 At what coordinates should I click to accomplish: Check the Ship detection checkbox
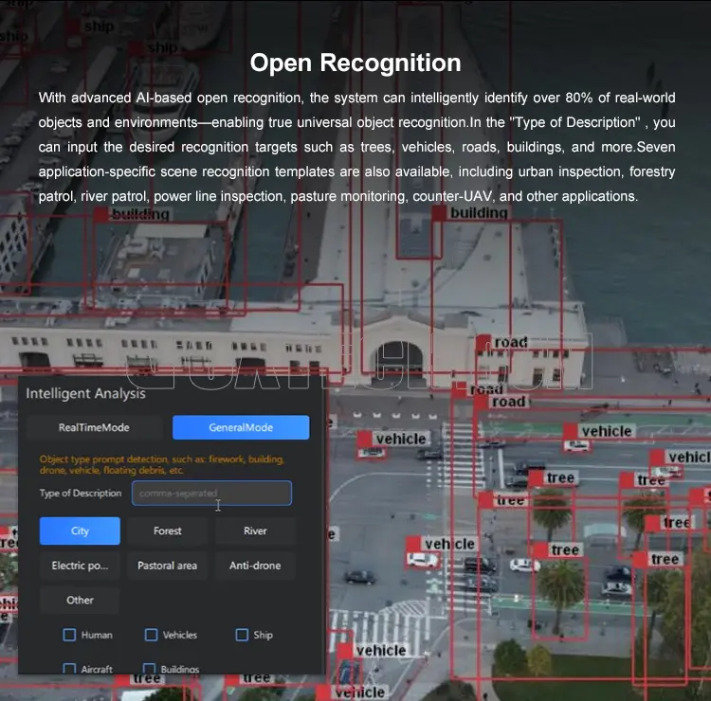[242, 635]
